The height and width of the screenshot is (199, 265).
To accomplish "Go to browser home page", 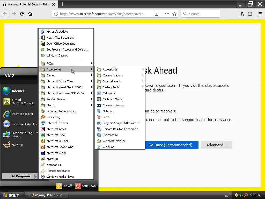I will click(x=30, y=14).
